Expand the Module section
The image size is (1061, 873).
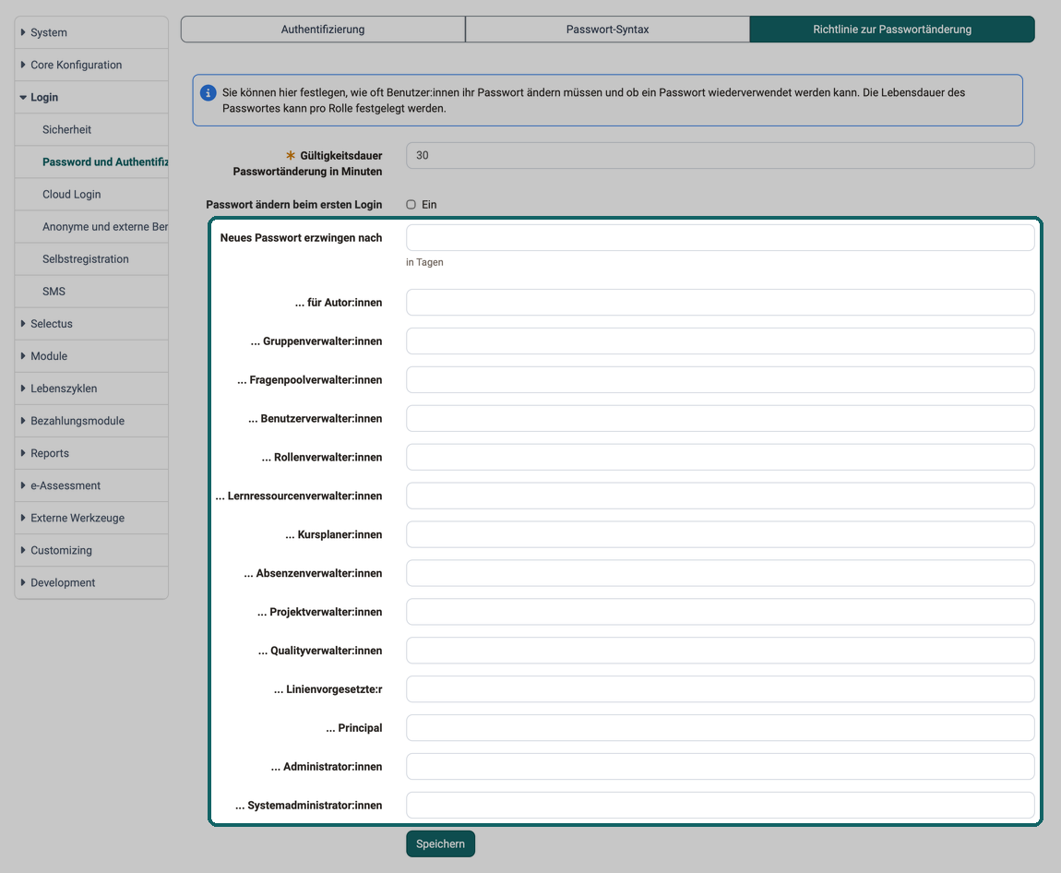click(x=91, y=356)
